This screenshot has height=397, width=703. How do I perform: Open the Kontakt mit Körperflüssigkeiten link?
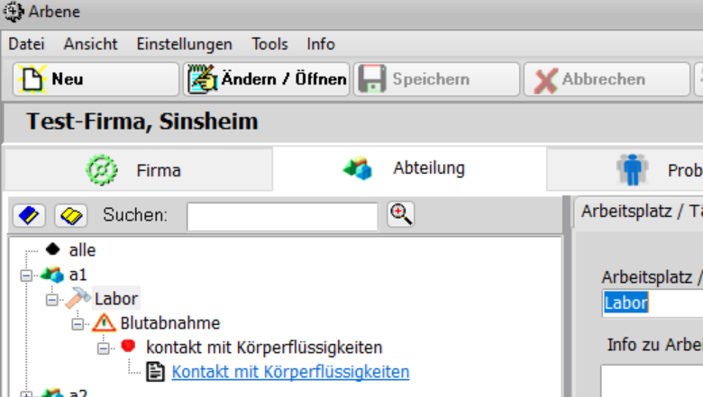click(290, 372)
